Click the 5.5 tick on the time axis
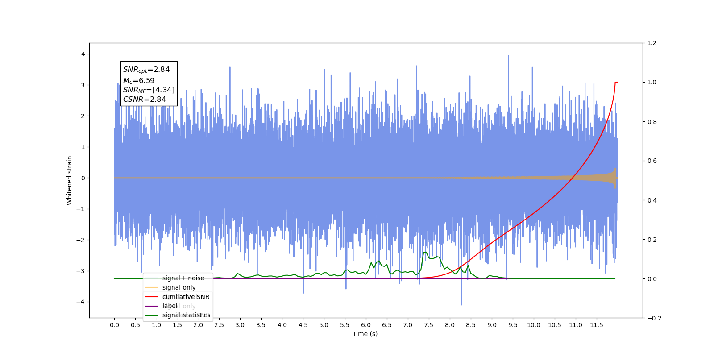Viewport: 714px width, 357px height. tap(345, 325)
